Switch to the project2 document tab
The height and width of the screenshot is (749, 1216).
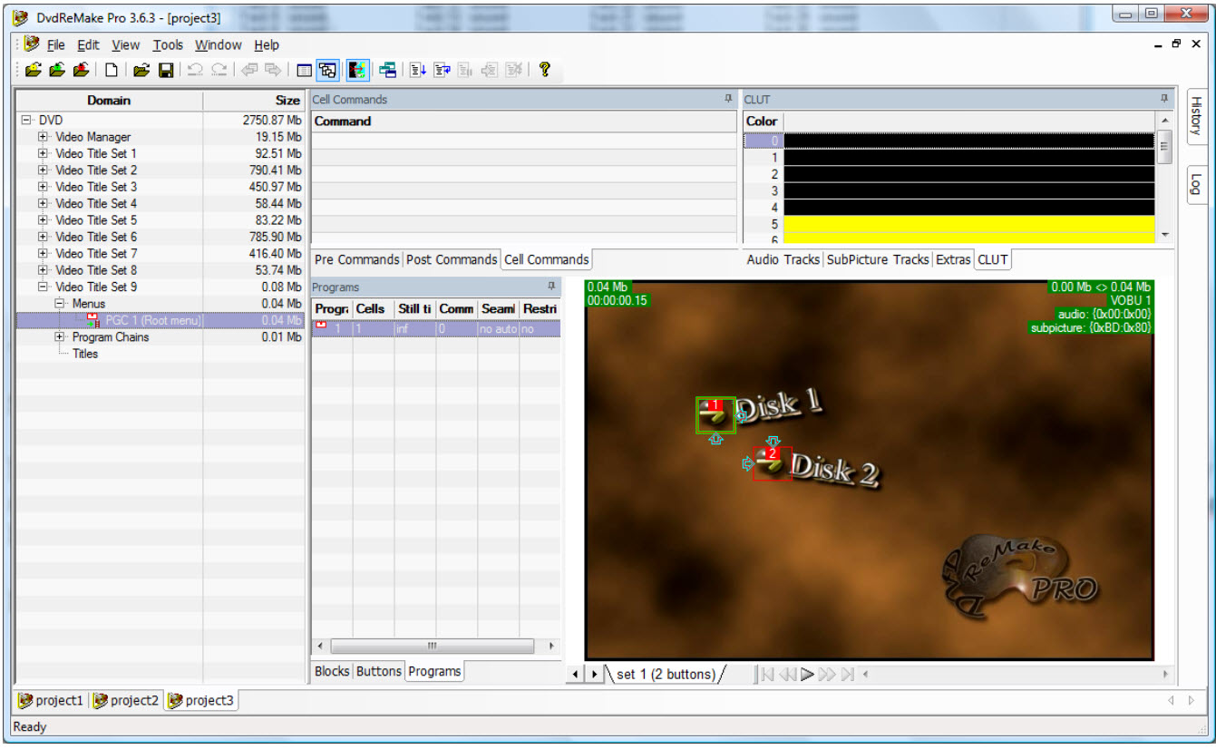click(126, 700)
